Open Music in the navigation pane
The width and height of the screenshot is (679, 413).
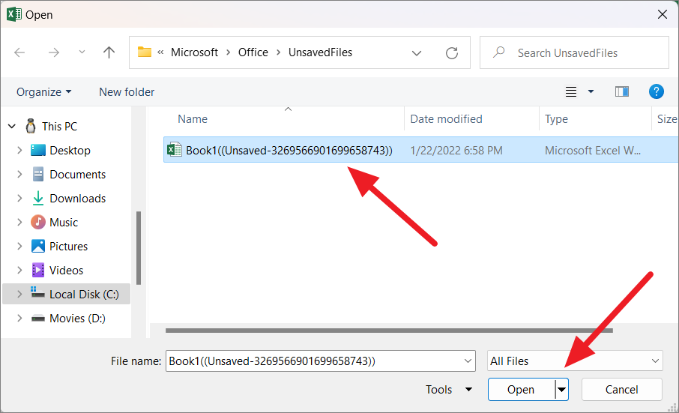click(x=64, y=222)
